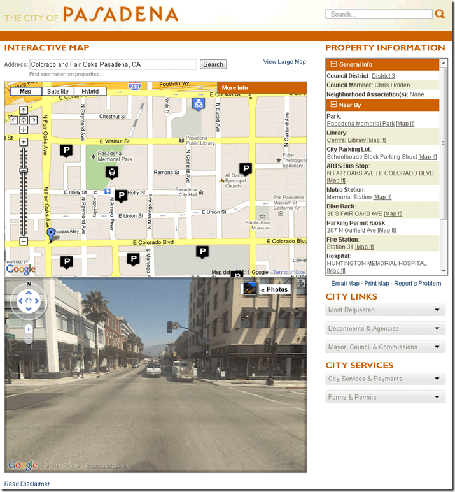Click parking icon near N Fair Oaks and Walnut

tap(66, 150)
